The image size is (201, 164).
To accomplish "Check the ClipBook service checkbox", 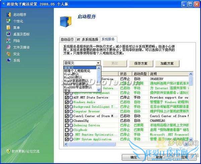I will click(67, 130).
